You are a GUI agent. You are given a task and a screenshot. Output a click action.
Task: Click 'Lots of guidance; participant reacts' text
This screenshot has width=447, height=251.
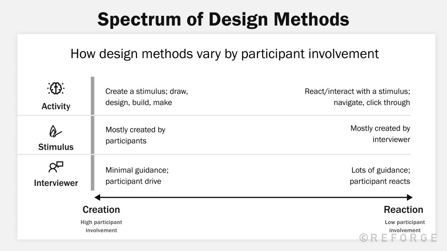(380, 176)
